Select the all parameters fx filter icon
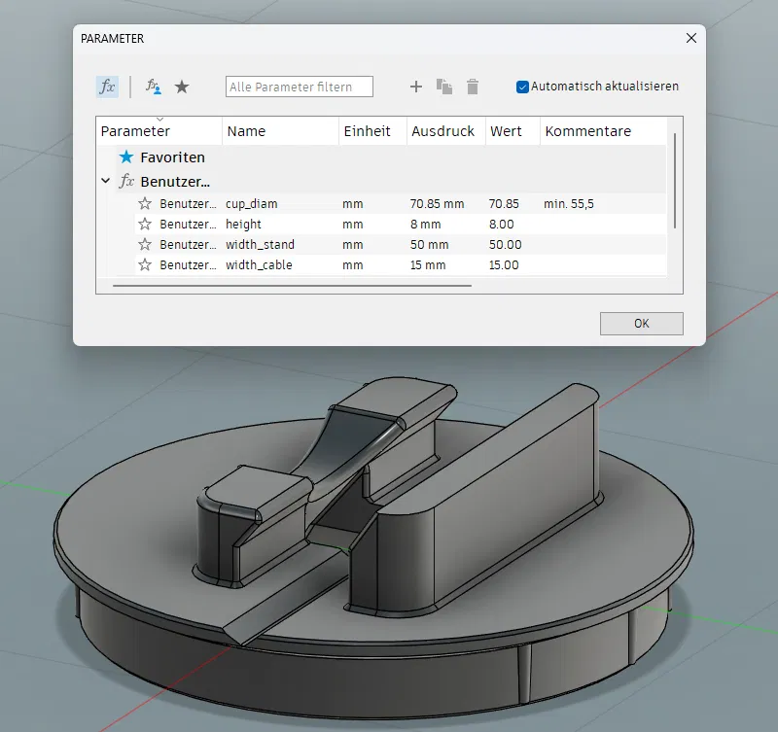 [x=107, y=87]
